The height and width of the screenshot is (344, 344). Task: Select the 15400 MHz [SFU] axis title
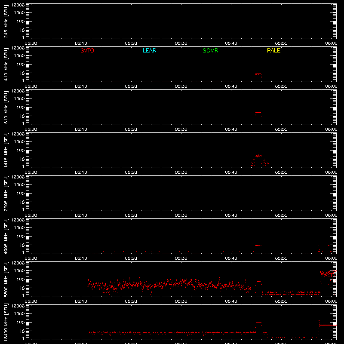click(6, 322)
